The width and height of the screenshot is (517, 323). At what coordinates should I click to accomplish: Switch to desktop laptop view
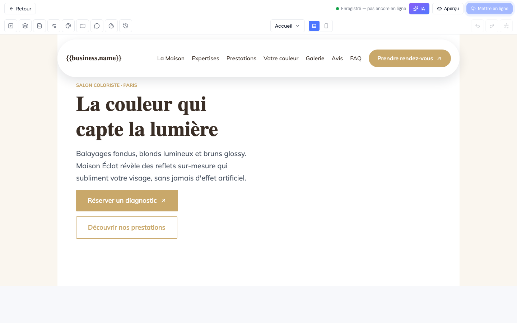click(314, 26)
